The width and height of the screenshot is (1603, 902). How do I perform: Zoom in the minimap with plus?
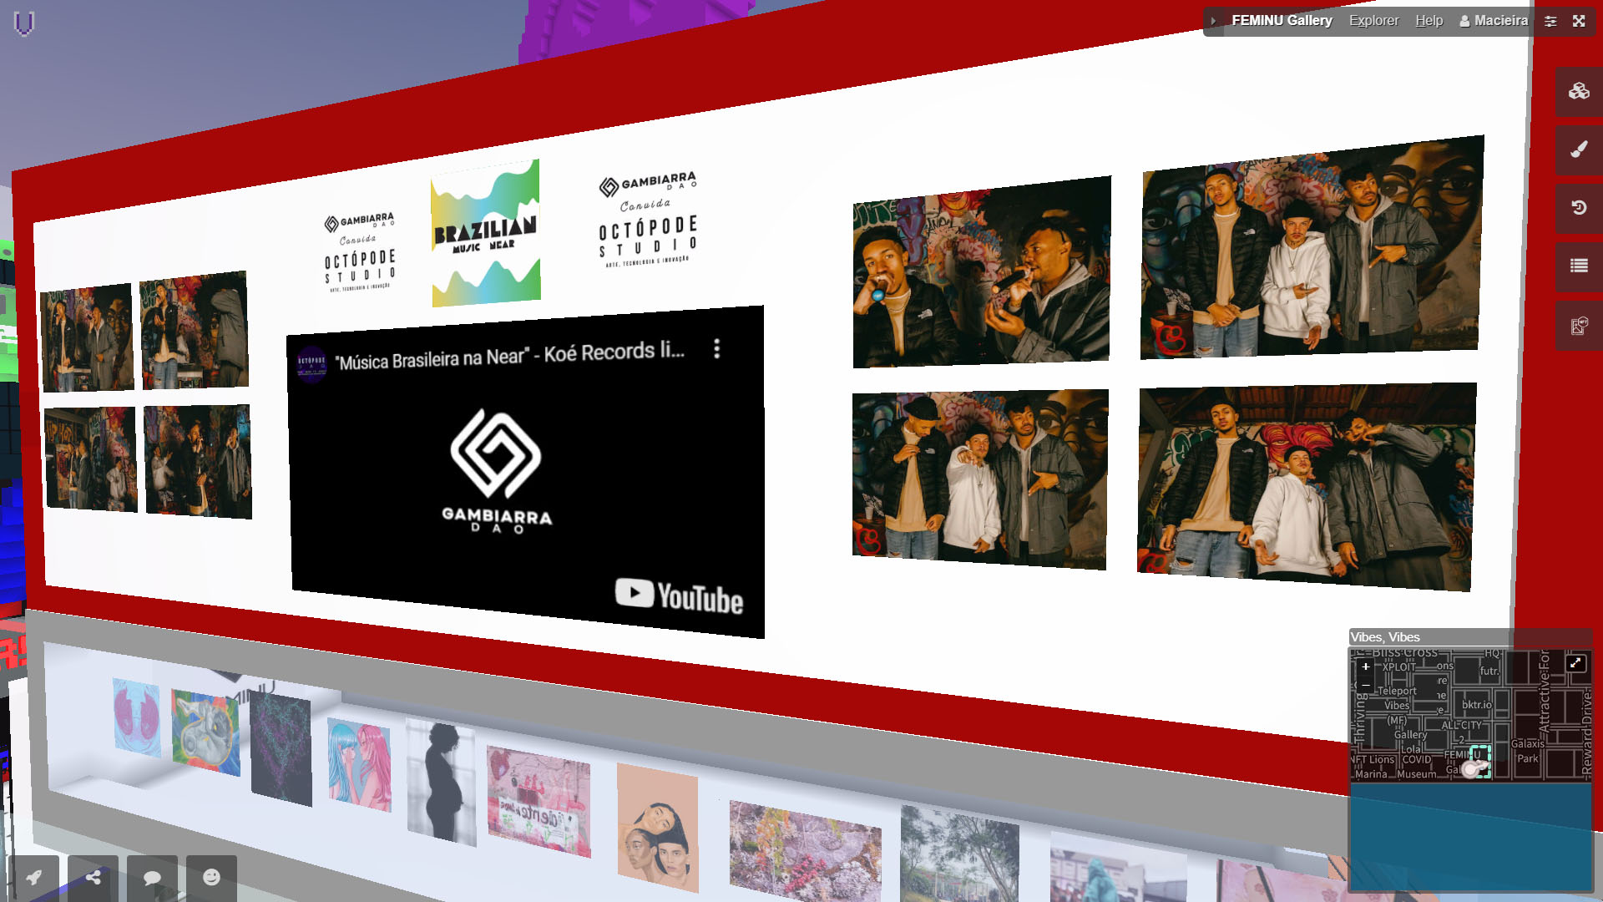pyautogui.click(x=1365, y=666)
